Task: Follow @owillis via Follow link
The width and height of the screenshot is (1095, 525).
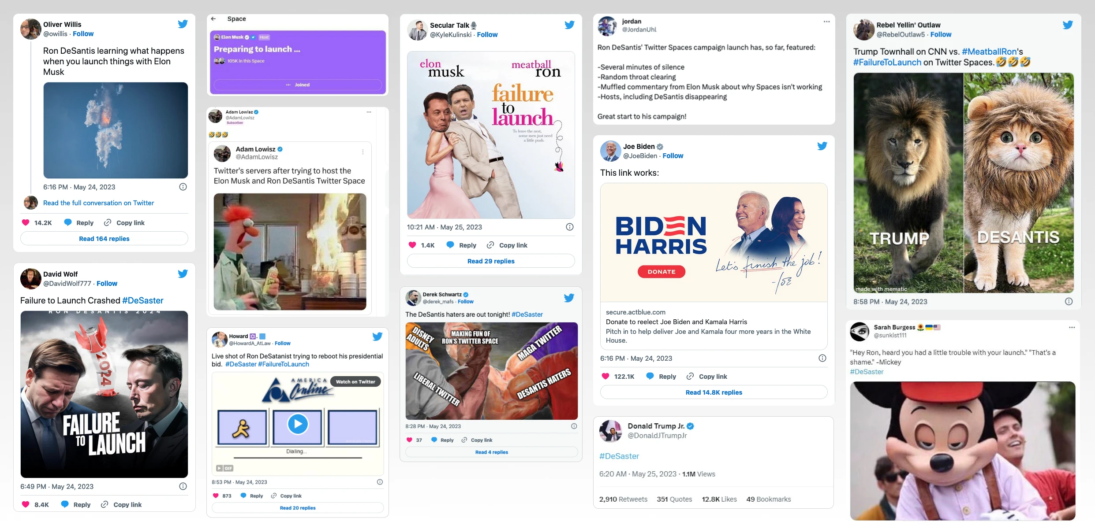Action: pyautogui.click(x=83, y=33)
